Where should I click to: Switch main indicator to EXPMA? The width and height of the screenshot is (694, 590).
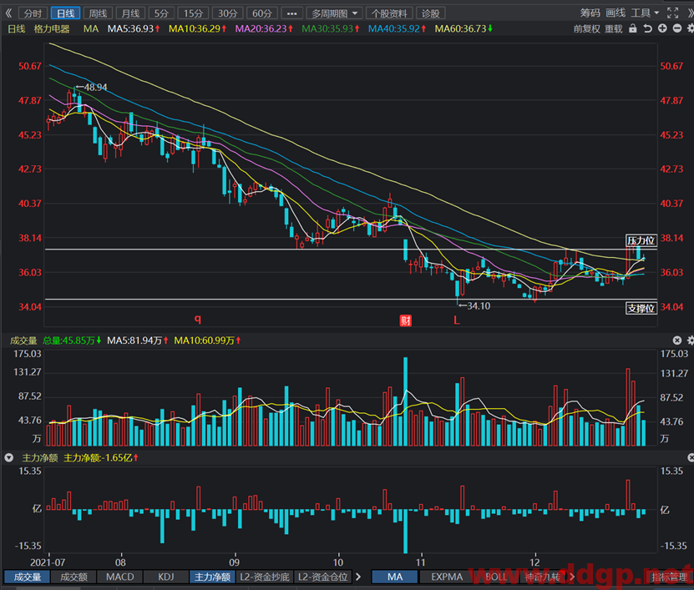(447, 577)
